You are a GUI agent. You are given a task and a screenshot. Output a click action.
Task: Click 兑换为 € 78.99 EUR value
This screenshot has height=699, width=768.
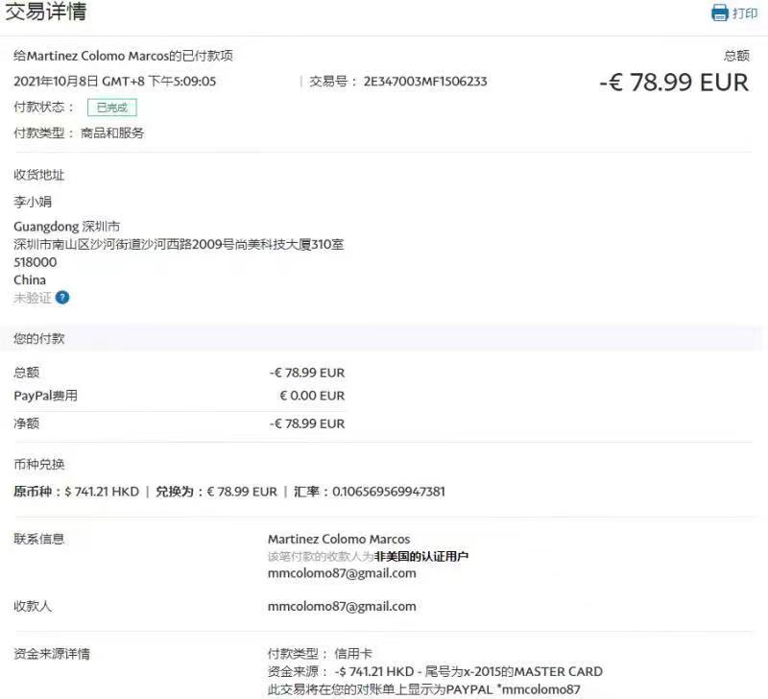tap(242, 492)
